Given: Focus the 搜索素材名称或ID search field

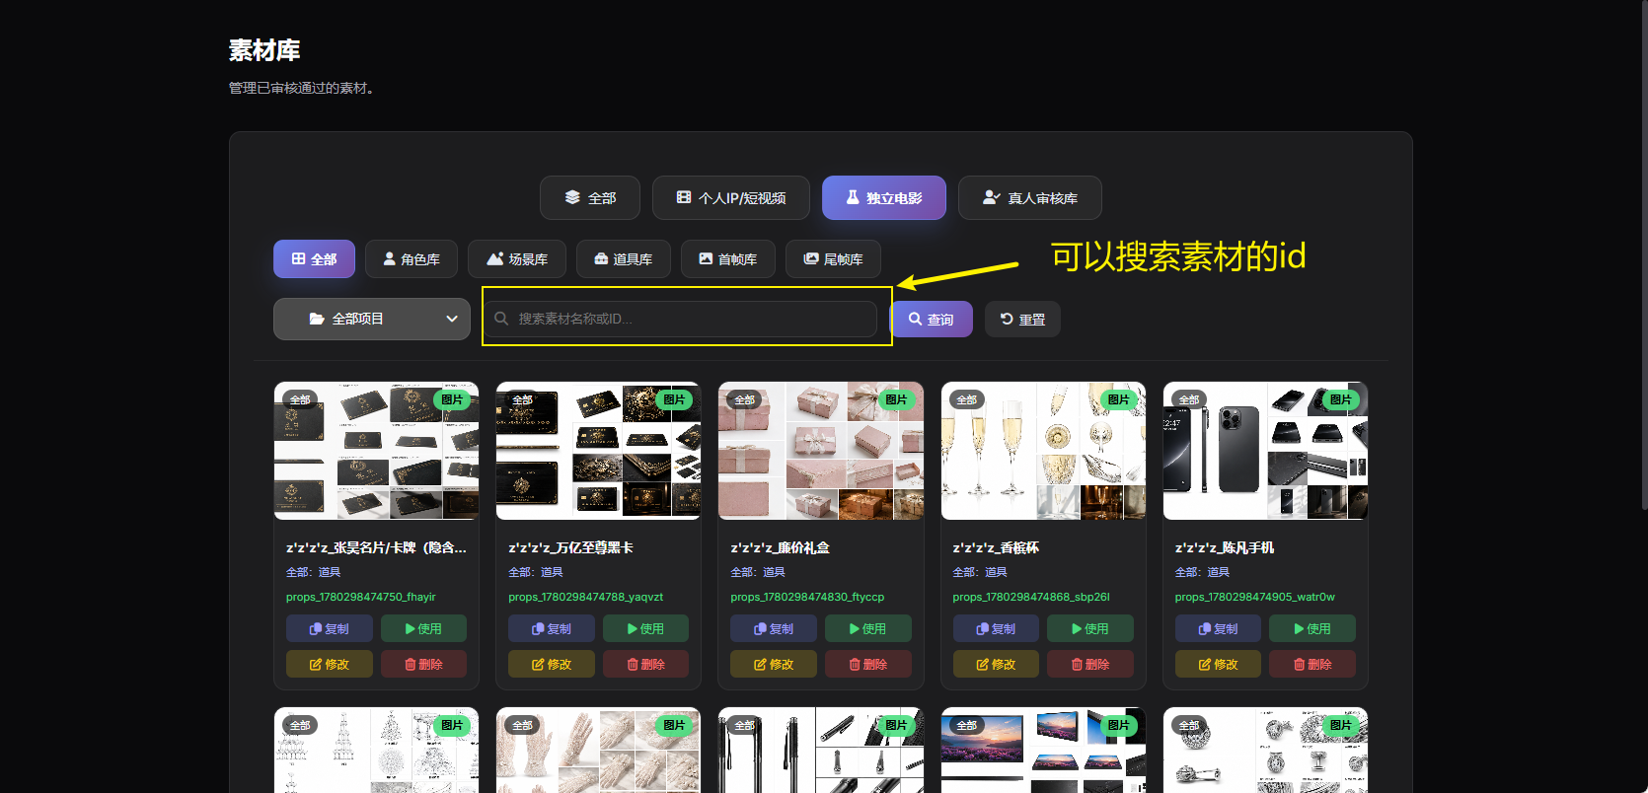Looking at the screenshot, I should tap(680, 319).
